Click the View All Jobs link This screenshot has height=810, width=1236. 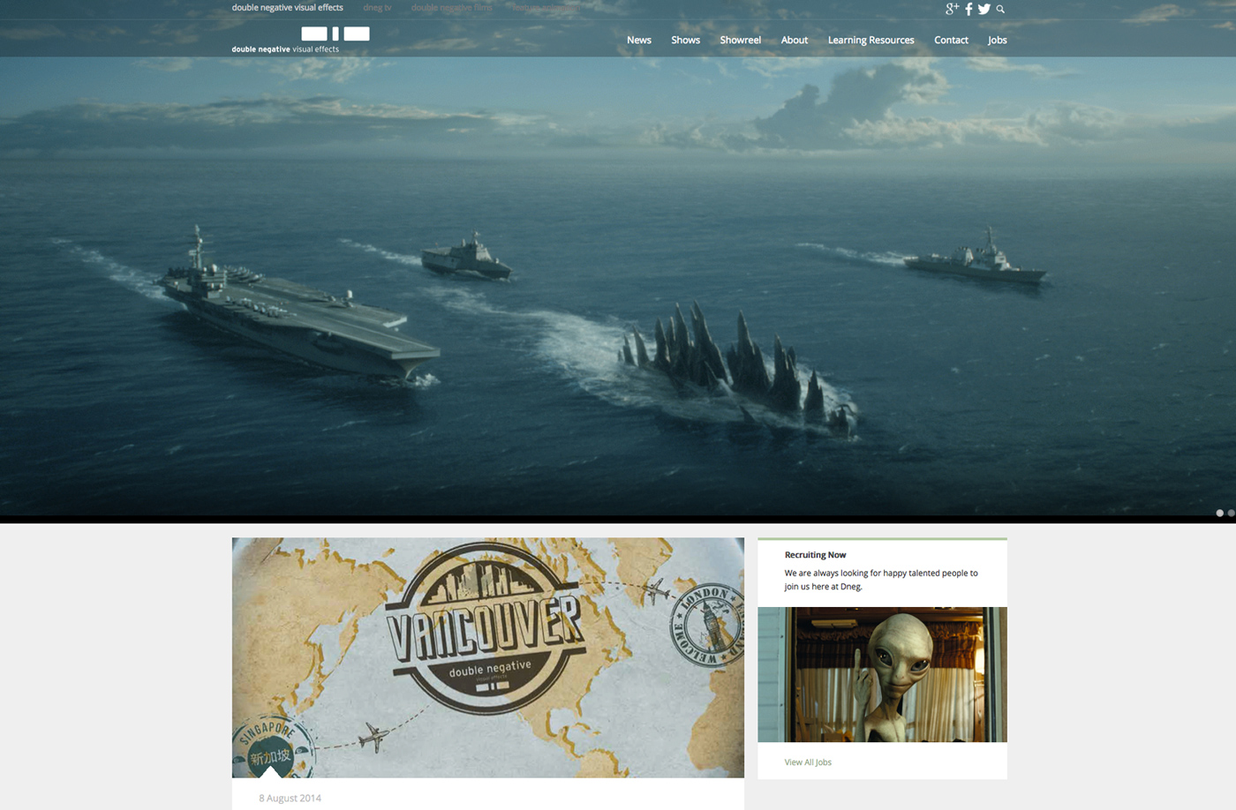click(x=808, y=762)
